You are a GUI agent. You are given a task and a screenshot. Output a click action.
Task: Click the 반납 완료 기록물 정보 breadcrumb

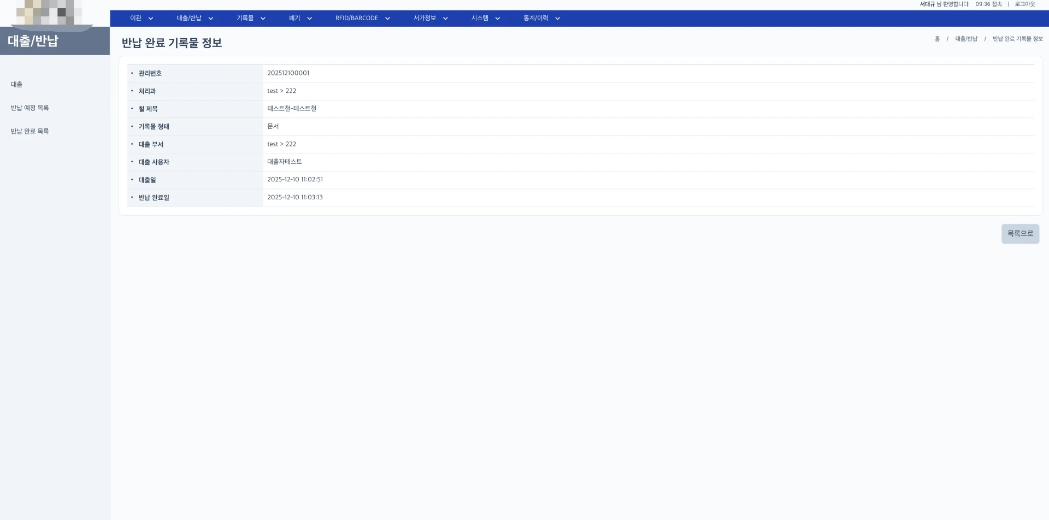[1017, 39]
